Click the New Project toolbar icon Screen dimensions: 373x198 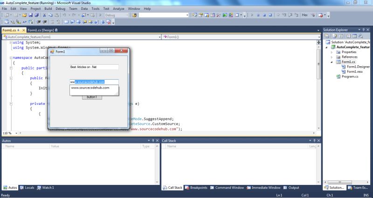pyautogui.click(x=7, y=15)
